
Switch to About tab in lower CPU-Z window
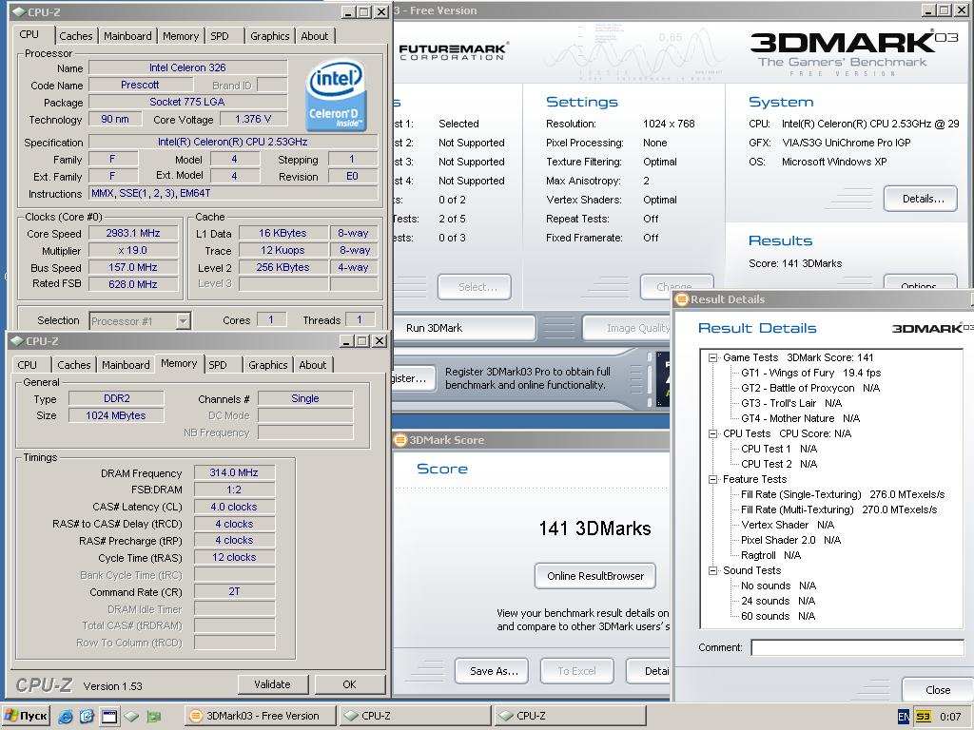[312, 365]
